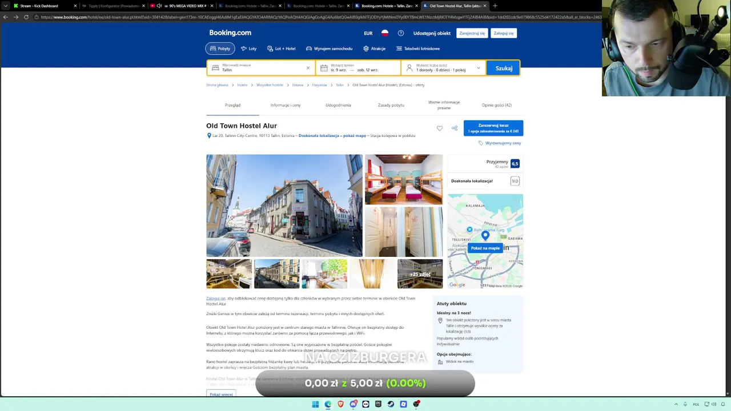Select the Pobyty navigation tab

tap(220, 49)
